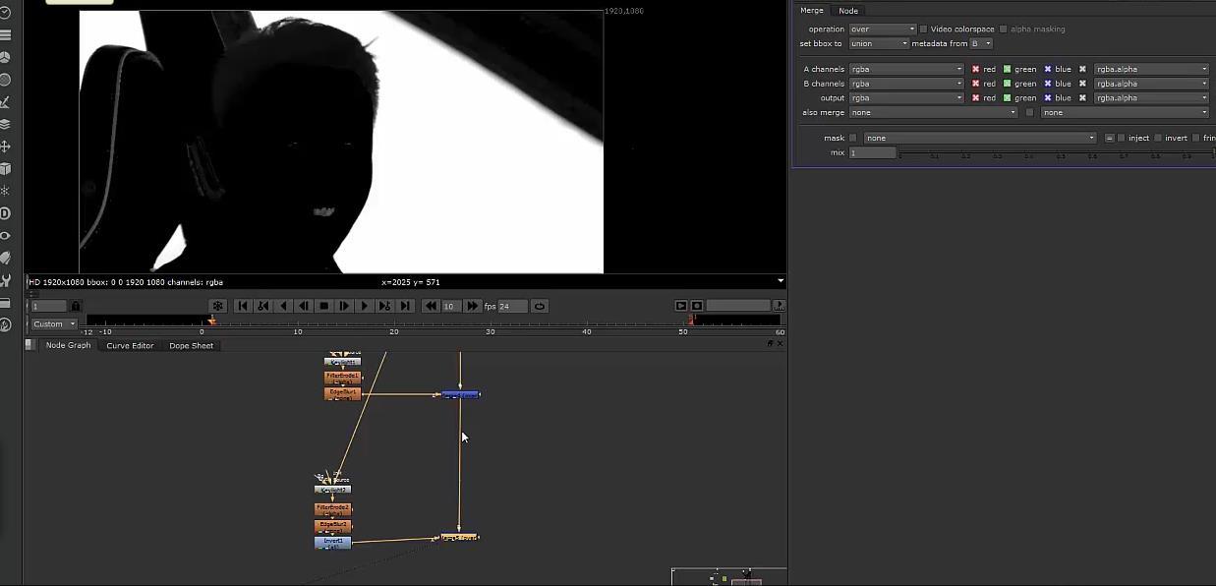The width and height of the screenshot is (1216, 586).
Task: Click the node graph navigator thumbnail
Action: coord(728,576)
